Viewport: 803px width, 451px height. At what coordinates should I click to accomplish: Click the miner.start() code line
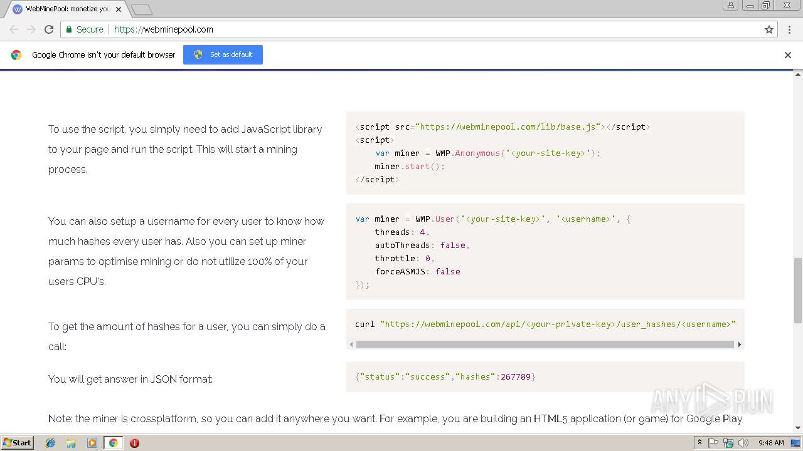(410, 166)
